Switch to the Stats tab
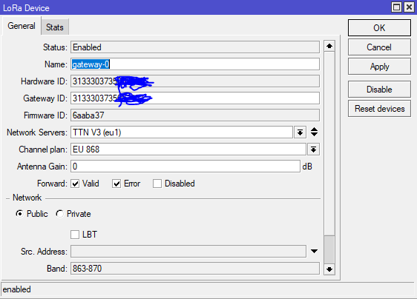This screenshot has width=417, height=299. click(x=55, y=27)
